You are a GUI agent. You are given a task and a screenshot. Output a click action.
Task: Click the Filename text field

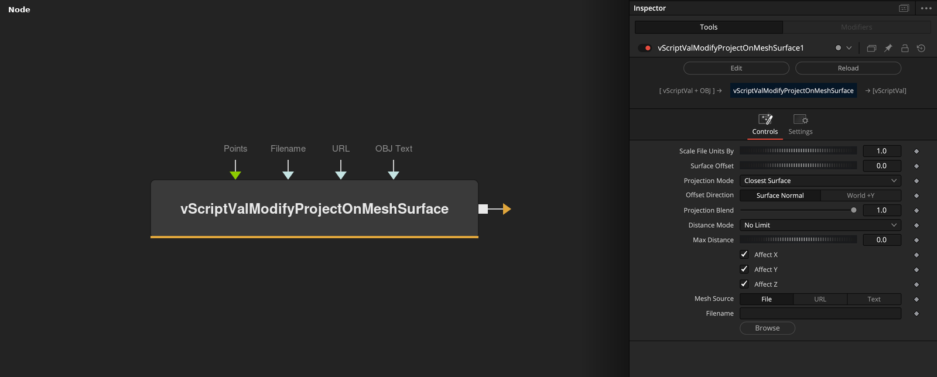(820, 314)
